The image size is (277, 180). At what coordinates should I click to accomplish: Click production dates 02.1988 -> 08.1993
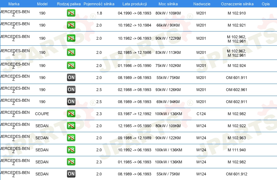(x=135, y=90)
